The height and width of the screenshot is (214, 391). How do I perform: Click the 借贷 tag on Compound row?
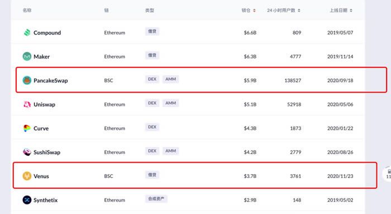(x=152, y=31)
